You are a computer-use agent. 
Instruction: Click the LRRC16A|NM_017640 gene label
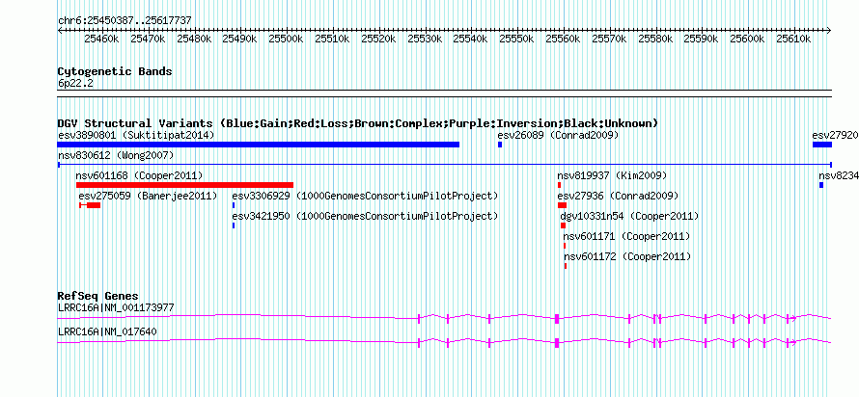click(x=107, y=331)
